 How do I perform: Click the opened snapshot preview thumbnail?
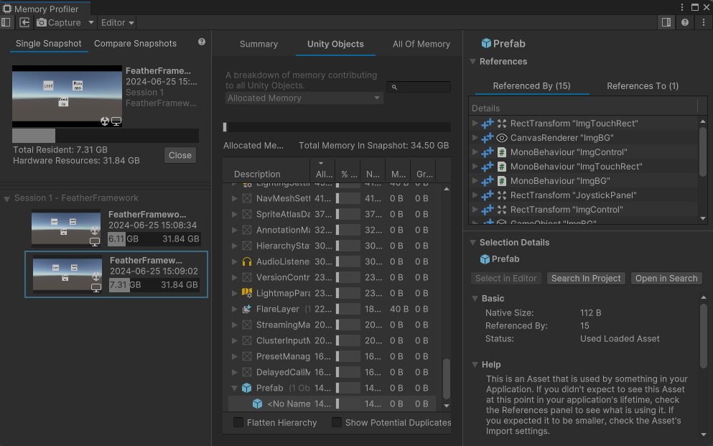pos(67,96)
